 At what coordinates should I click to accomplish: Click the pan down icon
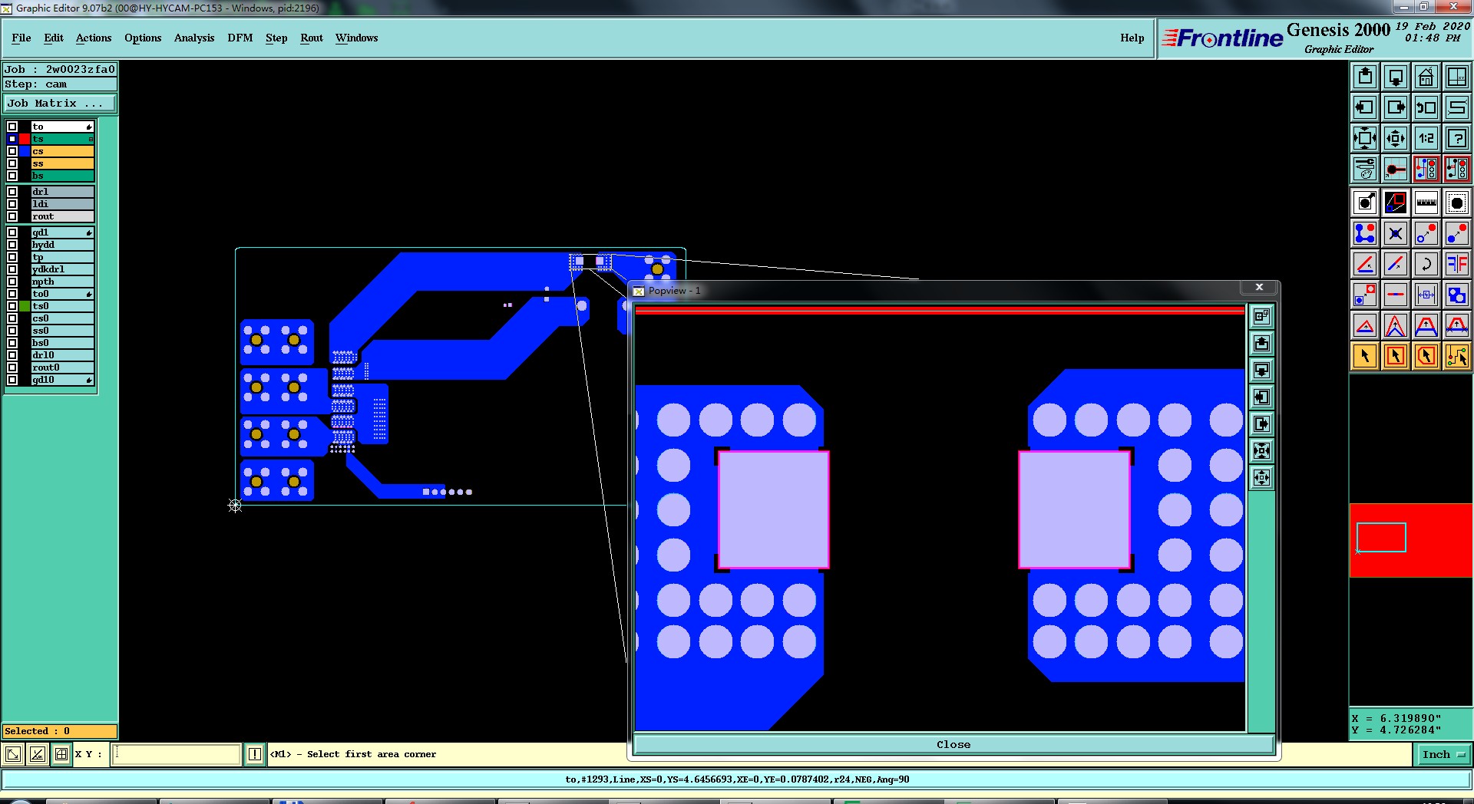1396,77
